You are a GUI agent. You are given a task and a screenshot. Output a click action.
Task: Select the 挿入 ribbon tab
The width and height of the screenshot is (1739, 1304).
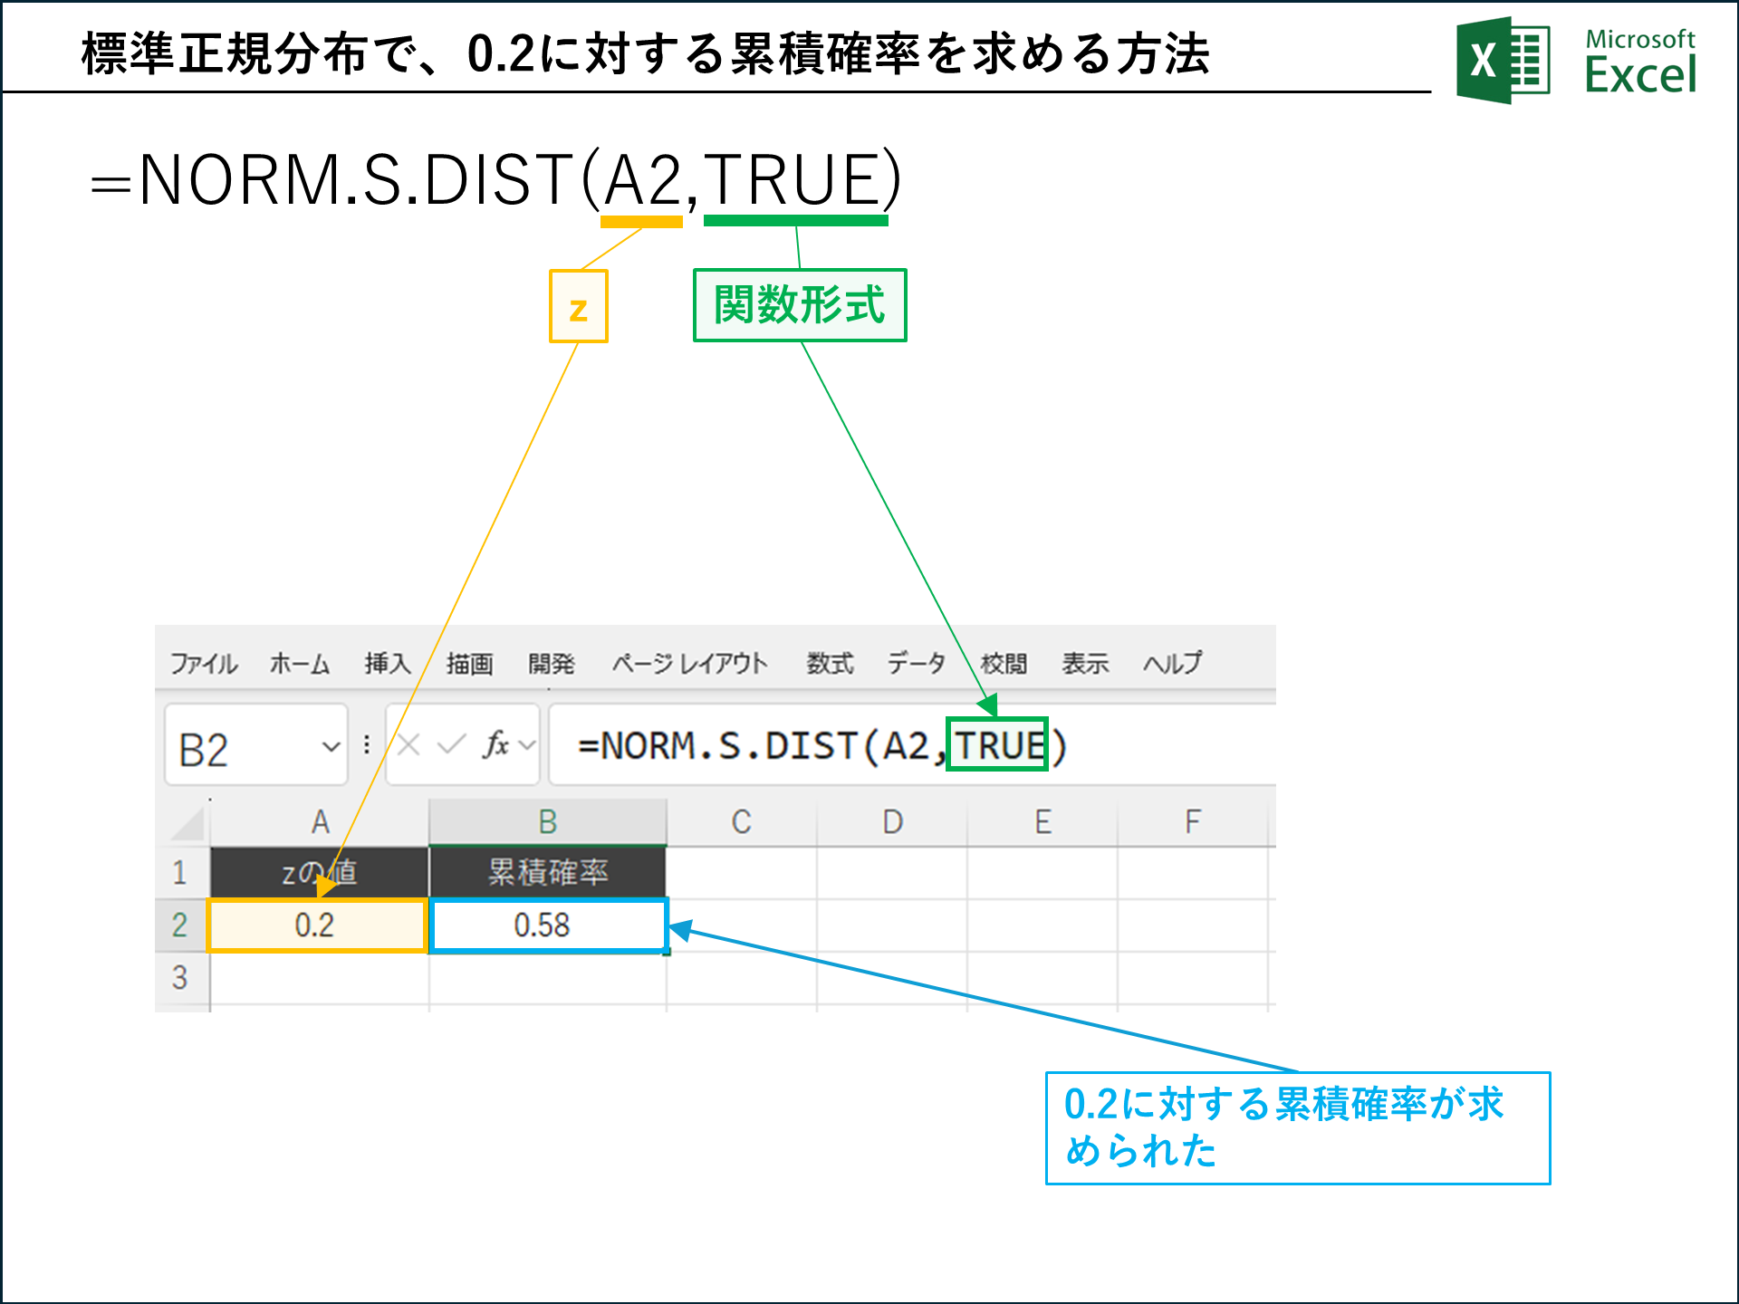tap(389, 663)
